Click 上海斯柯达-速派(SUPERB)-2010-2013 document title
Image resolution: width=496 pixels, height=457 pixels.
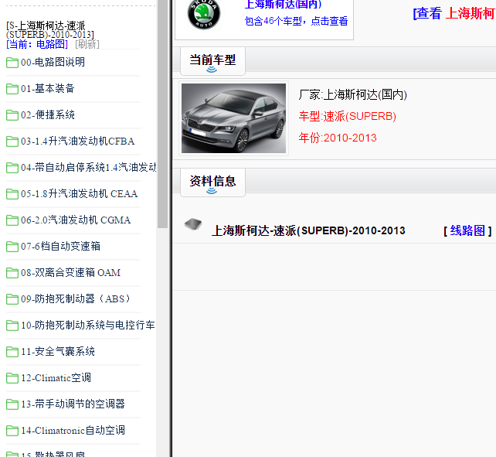(x=308, y=231)
